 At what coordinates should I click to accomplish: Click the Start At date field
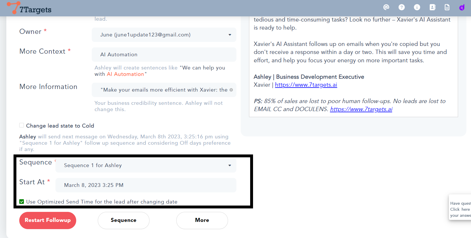146,185
